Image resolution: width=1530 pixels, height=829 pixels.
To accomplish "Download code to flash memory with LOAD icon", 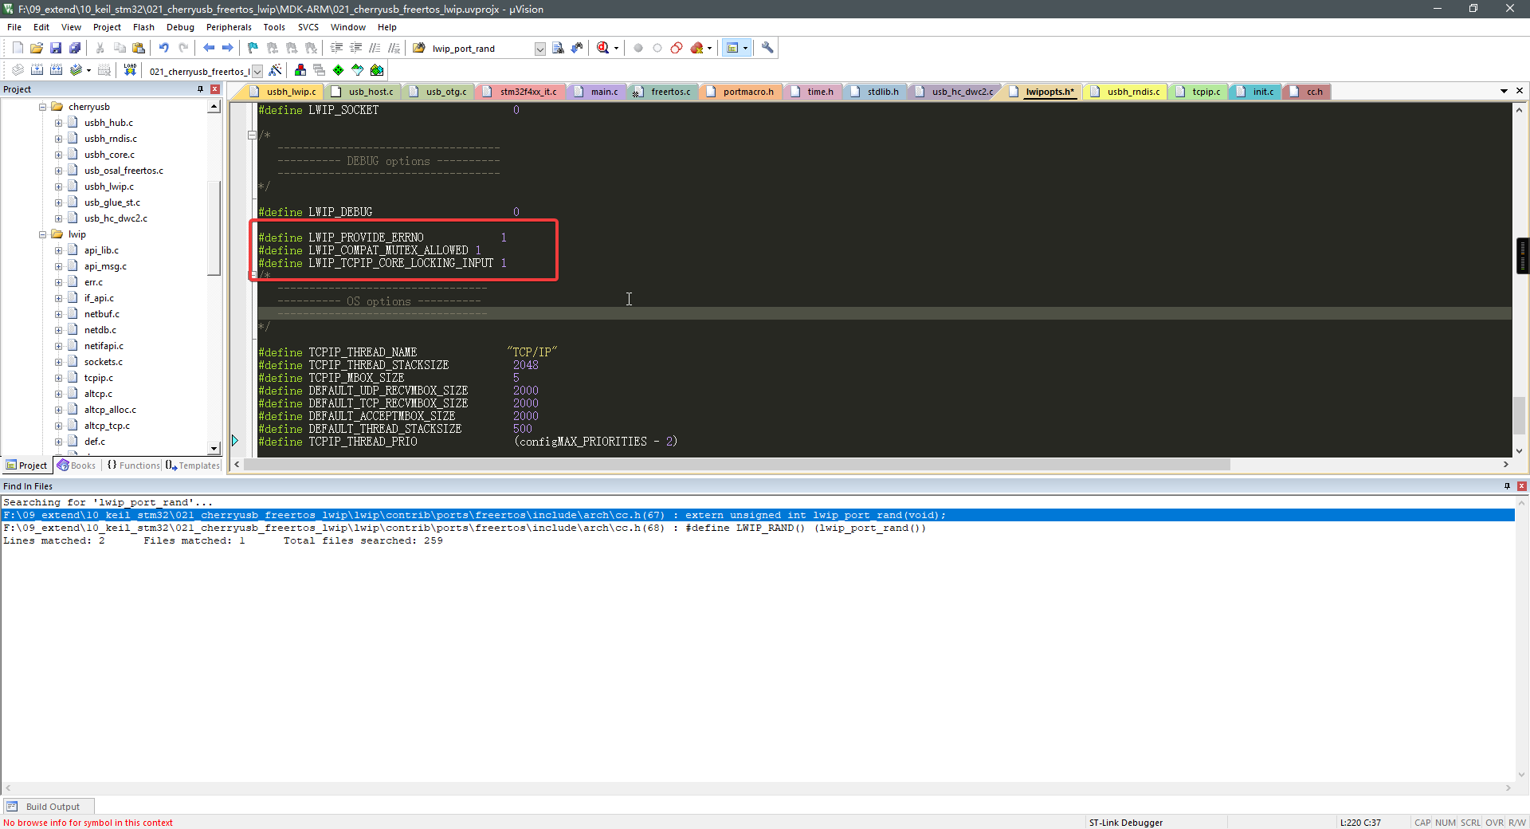I will (x=130, y=70).
